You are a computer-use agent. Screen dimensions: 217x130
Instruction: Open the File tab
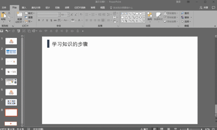4,8
